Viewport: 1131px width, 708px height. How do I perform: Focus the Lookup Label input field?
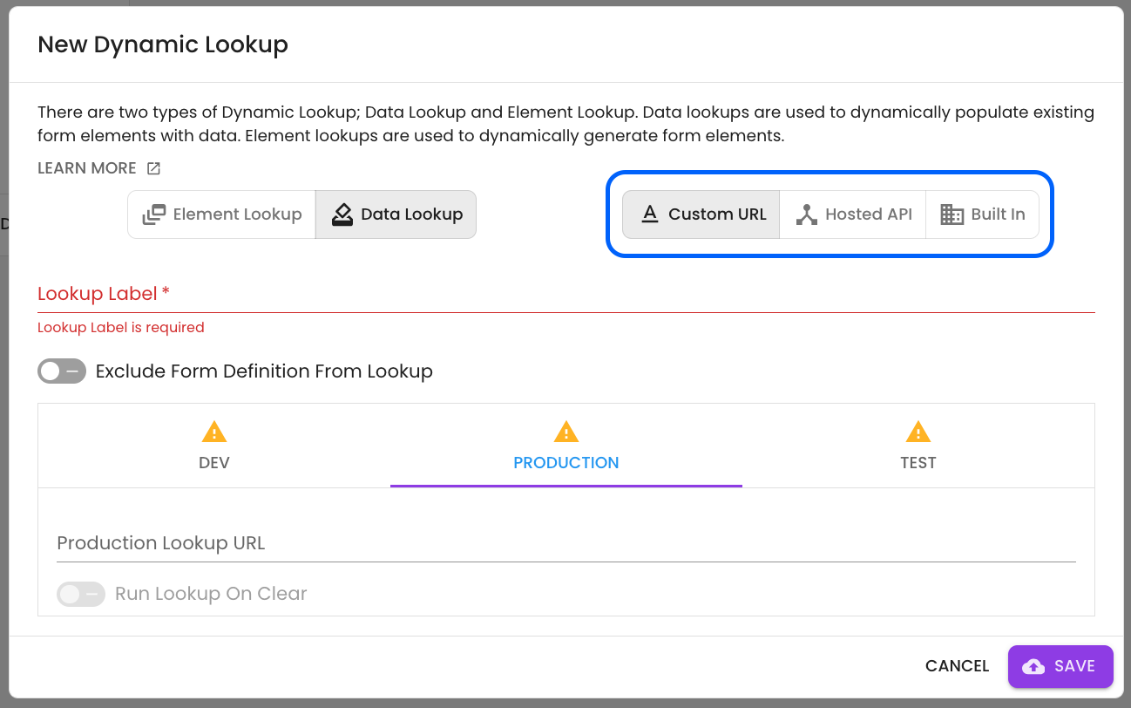tap(566, 294)
